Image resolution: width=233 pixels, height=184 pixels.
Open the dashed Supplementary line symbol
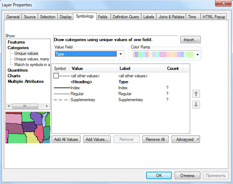click(x=62, y=100)
